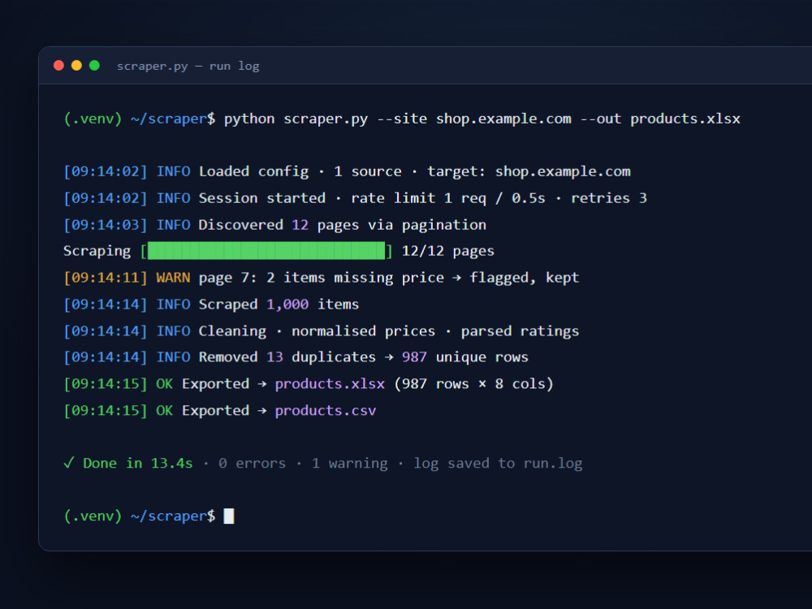812x609 pixels.
Task: Click '2 items missing price' warning text
Action: (x=356, y=278)
